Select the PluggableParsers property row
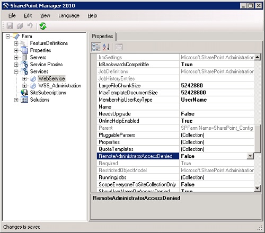265x233 pixels. [x=175, y=135]
